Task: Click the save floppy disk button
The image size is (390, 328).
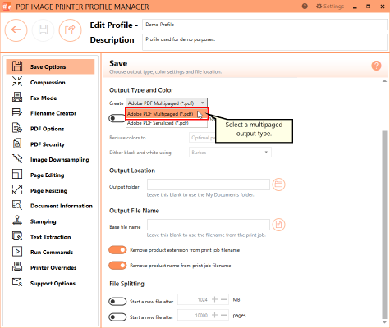Action: point(43,30)
